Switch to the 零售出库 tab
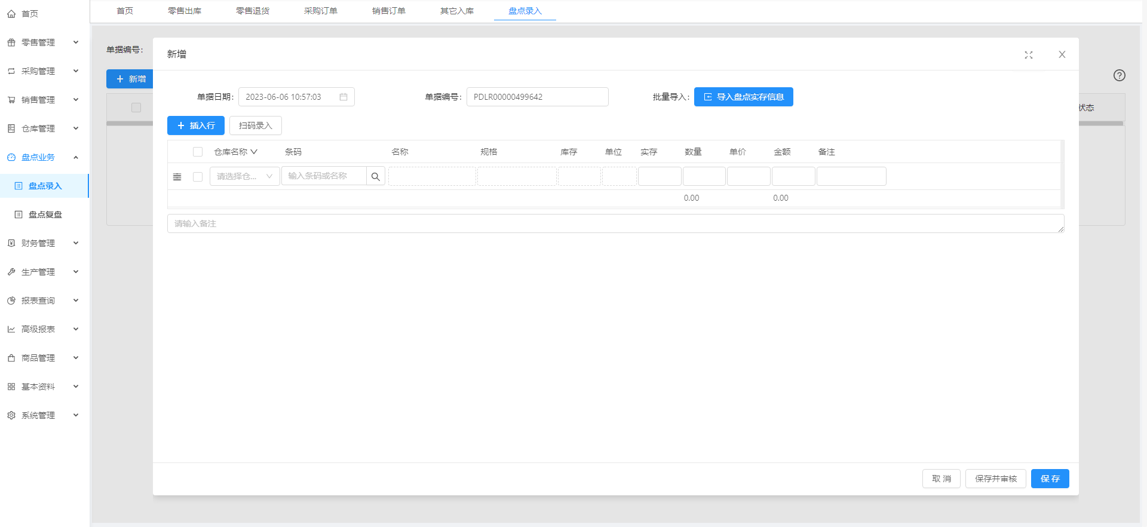The width and height of the screenshot is (1147, 527). [185, 11]
